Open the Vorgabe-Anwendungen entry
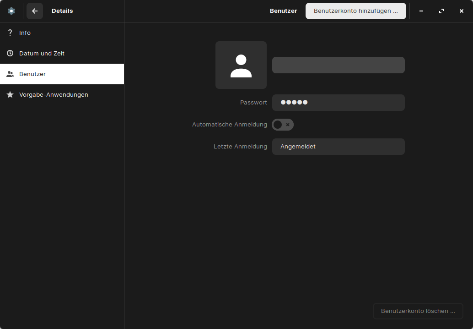 (x=54, y=95)
